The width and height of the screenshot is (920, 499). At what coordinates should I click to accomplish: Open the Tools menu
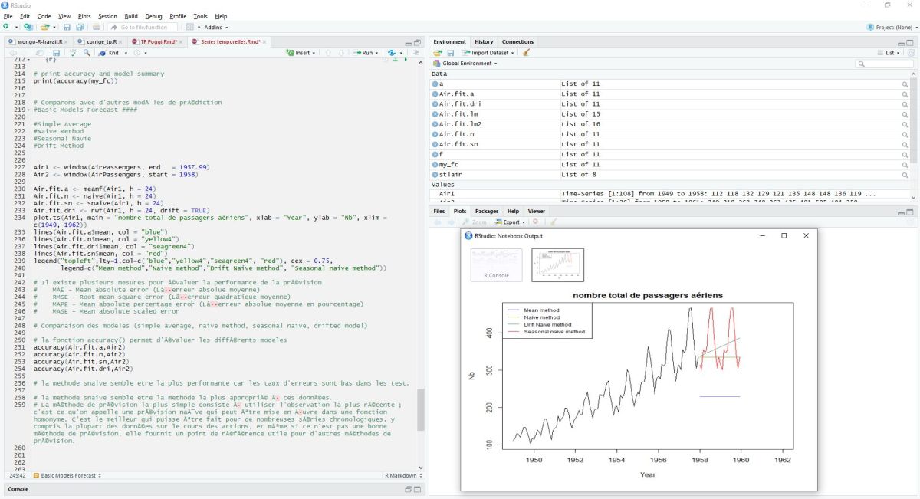point(200,16)
